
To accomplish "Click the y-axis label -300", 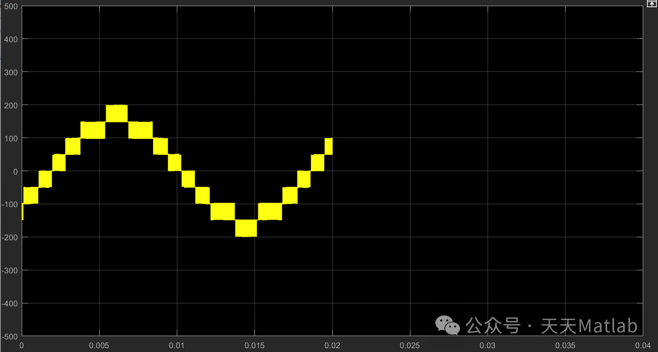I will (10, 271).
